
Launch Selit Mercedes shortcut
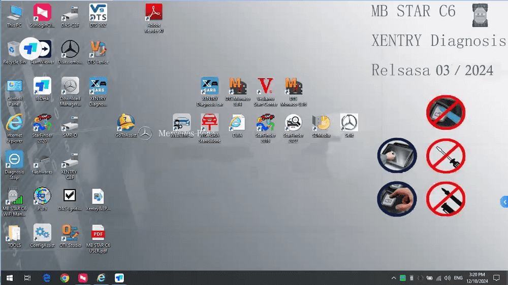tap(349, 126)
